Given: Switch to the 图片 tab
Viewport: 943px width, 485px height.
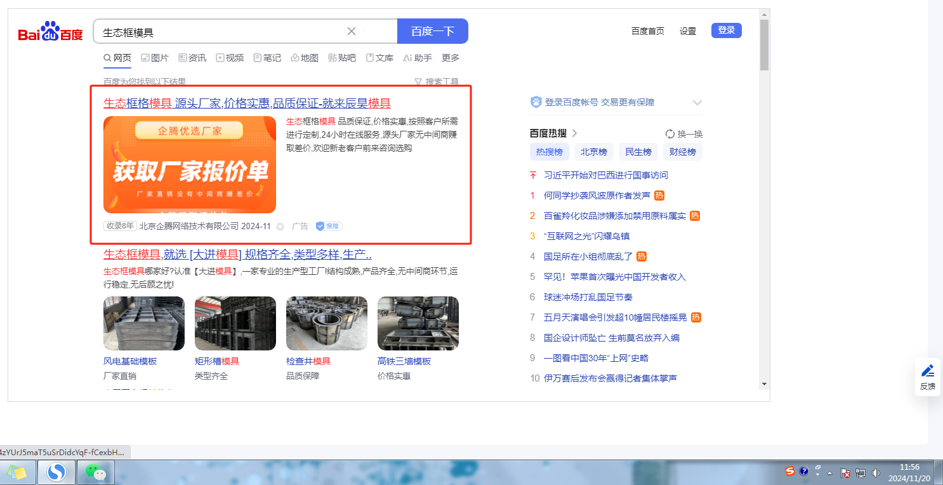Looking at the screenshot, I should tap(155, 58).
